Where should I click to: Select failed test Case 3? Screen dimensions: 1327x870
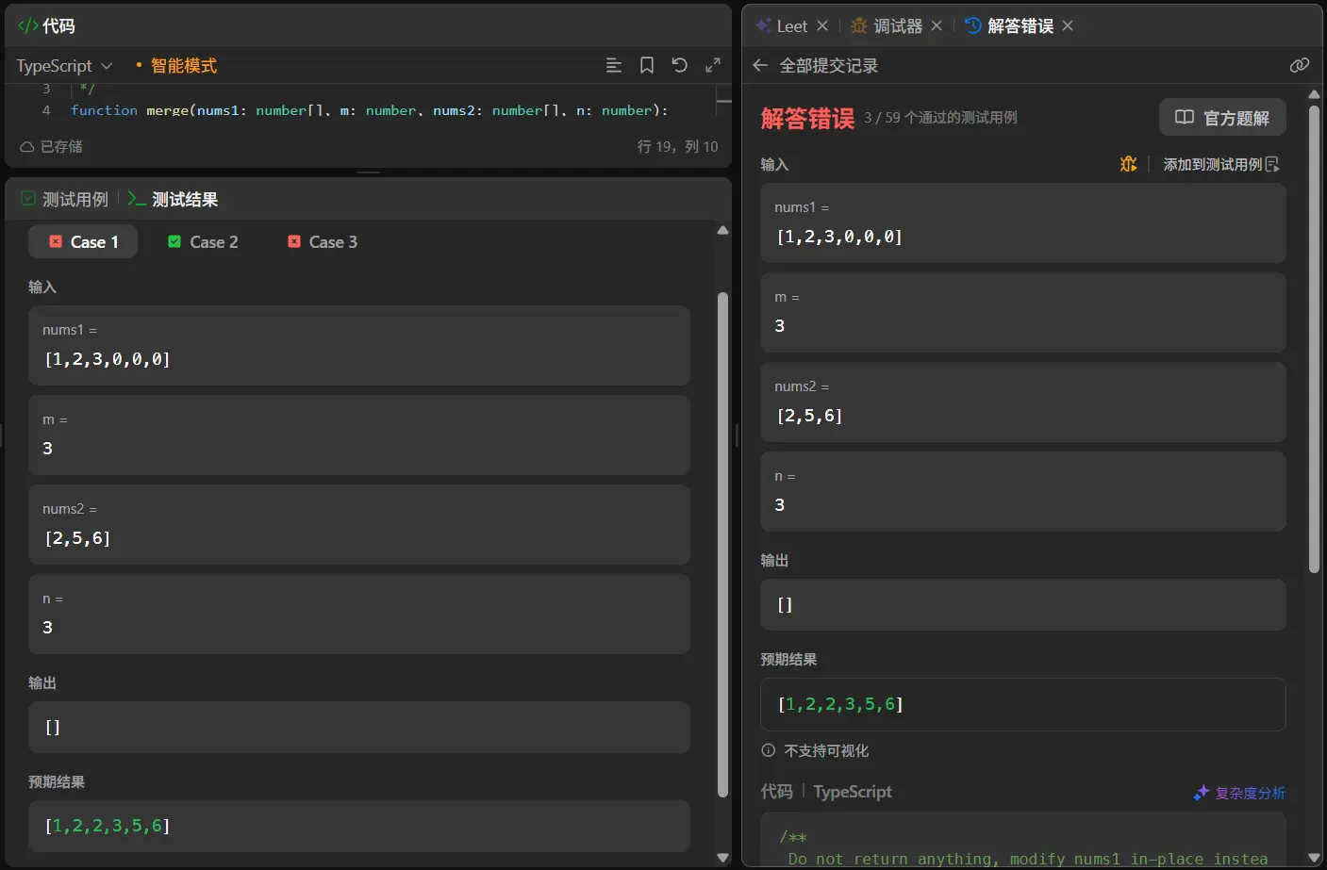point(323,242)
